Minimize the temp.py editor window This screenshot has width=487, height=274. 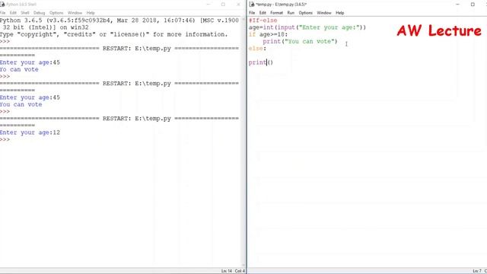tap(457, 5)
